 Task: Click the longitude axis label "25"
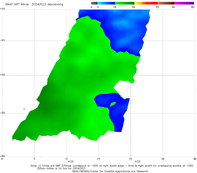click(163, 159)
